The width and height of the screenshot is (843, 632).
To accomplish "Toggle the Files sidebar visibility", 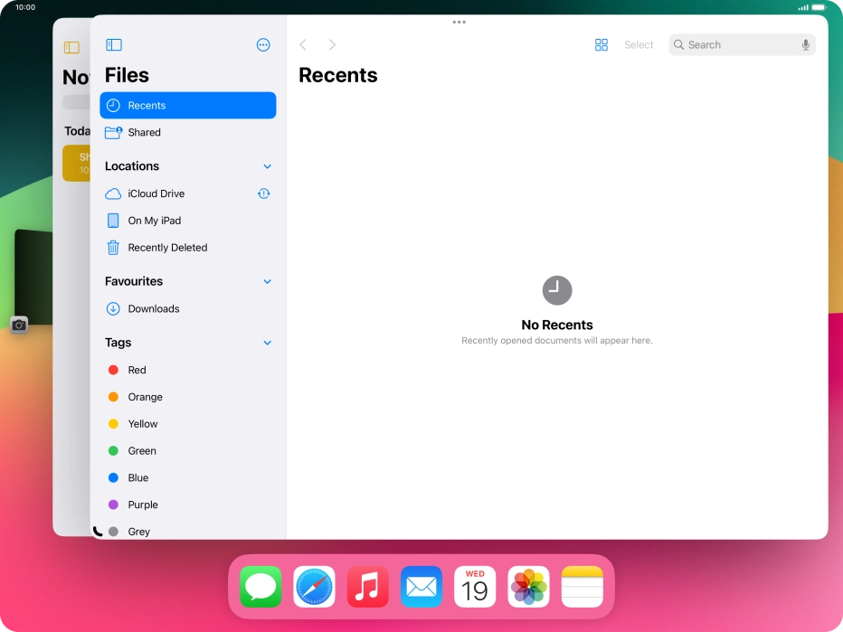I will tap(113, 44).
